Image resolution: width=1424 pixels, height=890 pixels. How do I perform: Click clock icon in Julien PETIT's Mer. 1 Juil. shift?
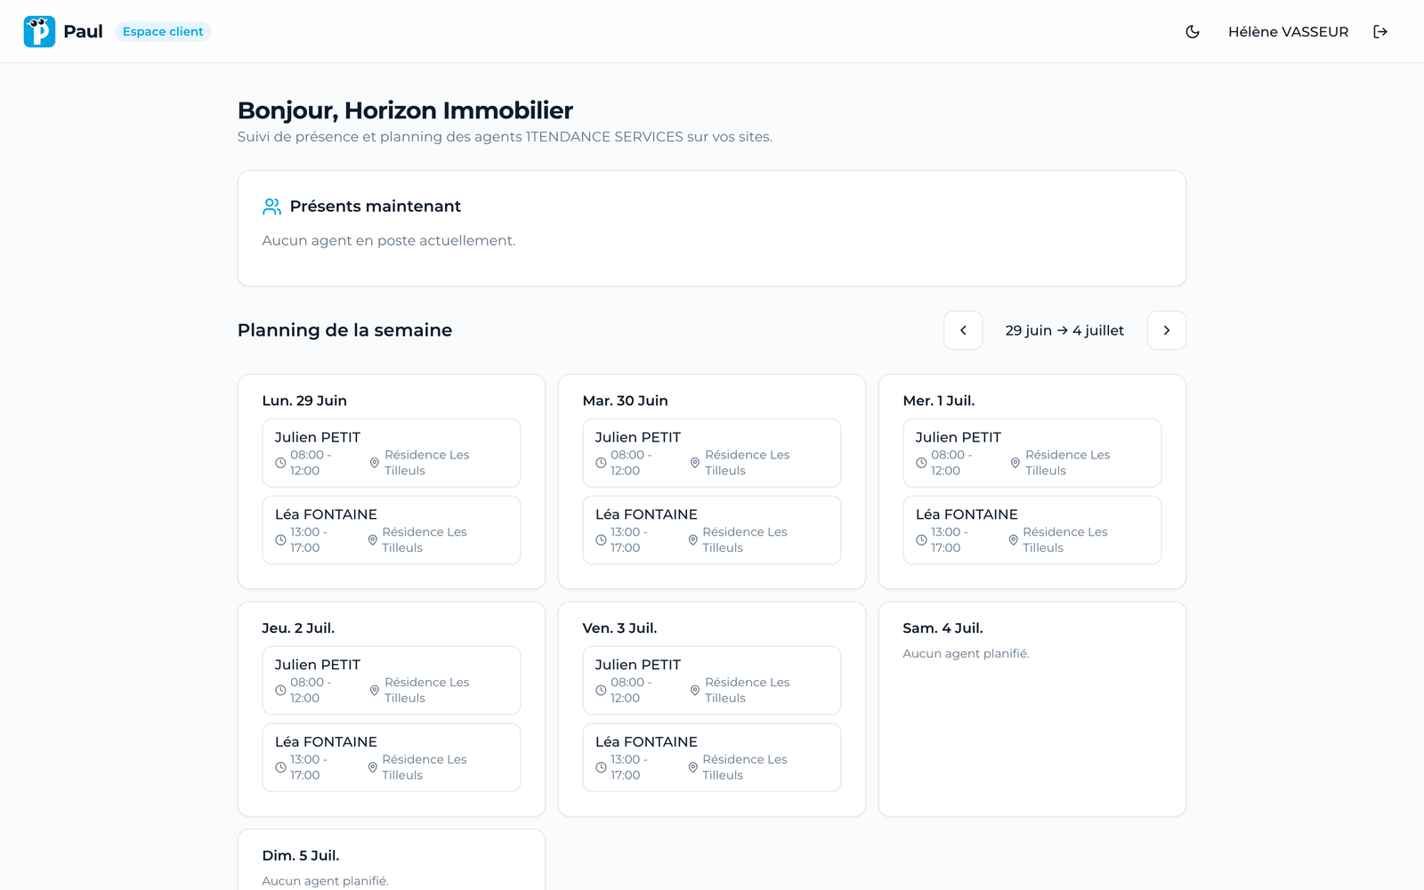[x=921, y=463]
